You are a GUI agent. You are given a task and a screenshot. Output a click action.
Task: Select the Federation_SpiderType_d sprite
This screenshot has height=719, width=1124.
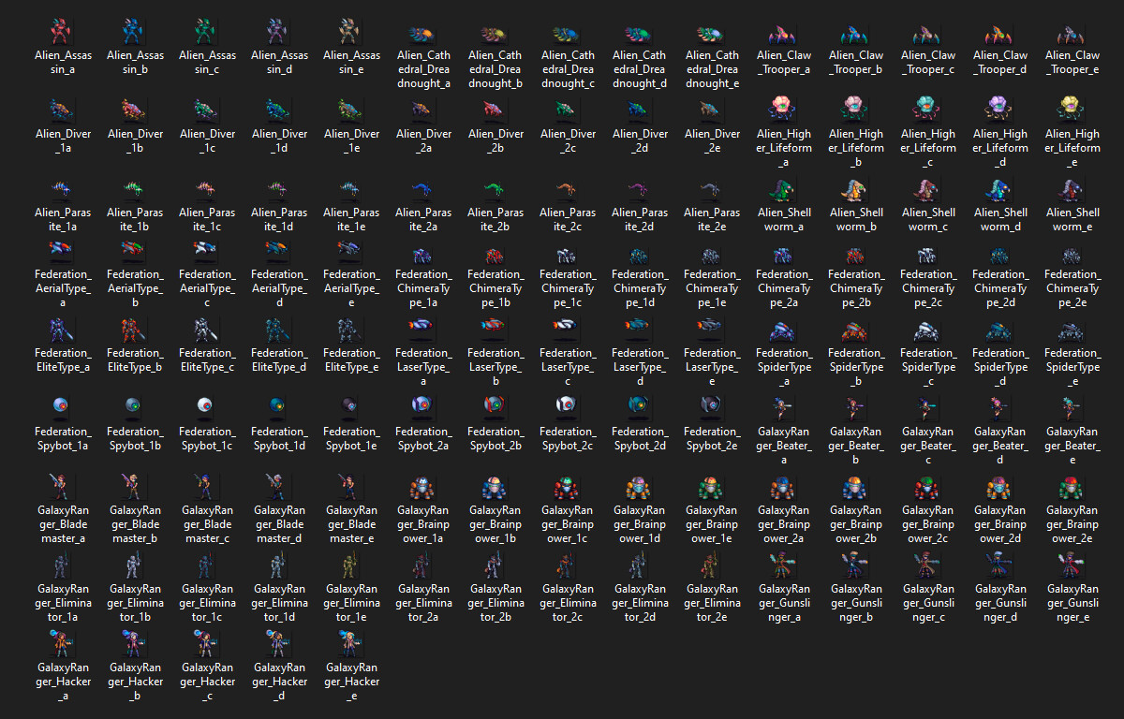(999, 330)
